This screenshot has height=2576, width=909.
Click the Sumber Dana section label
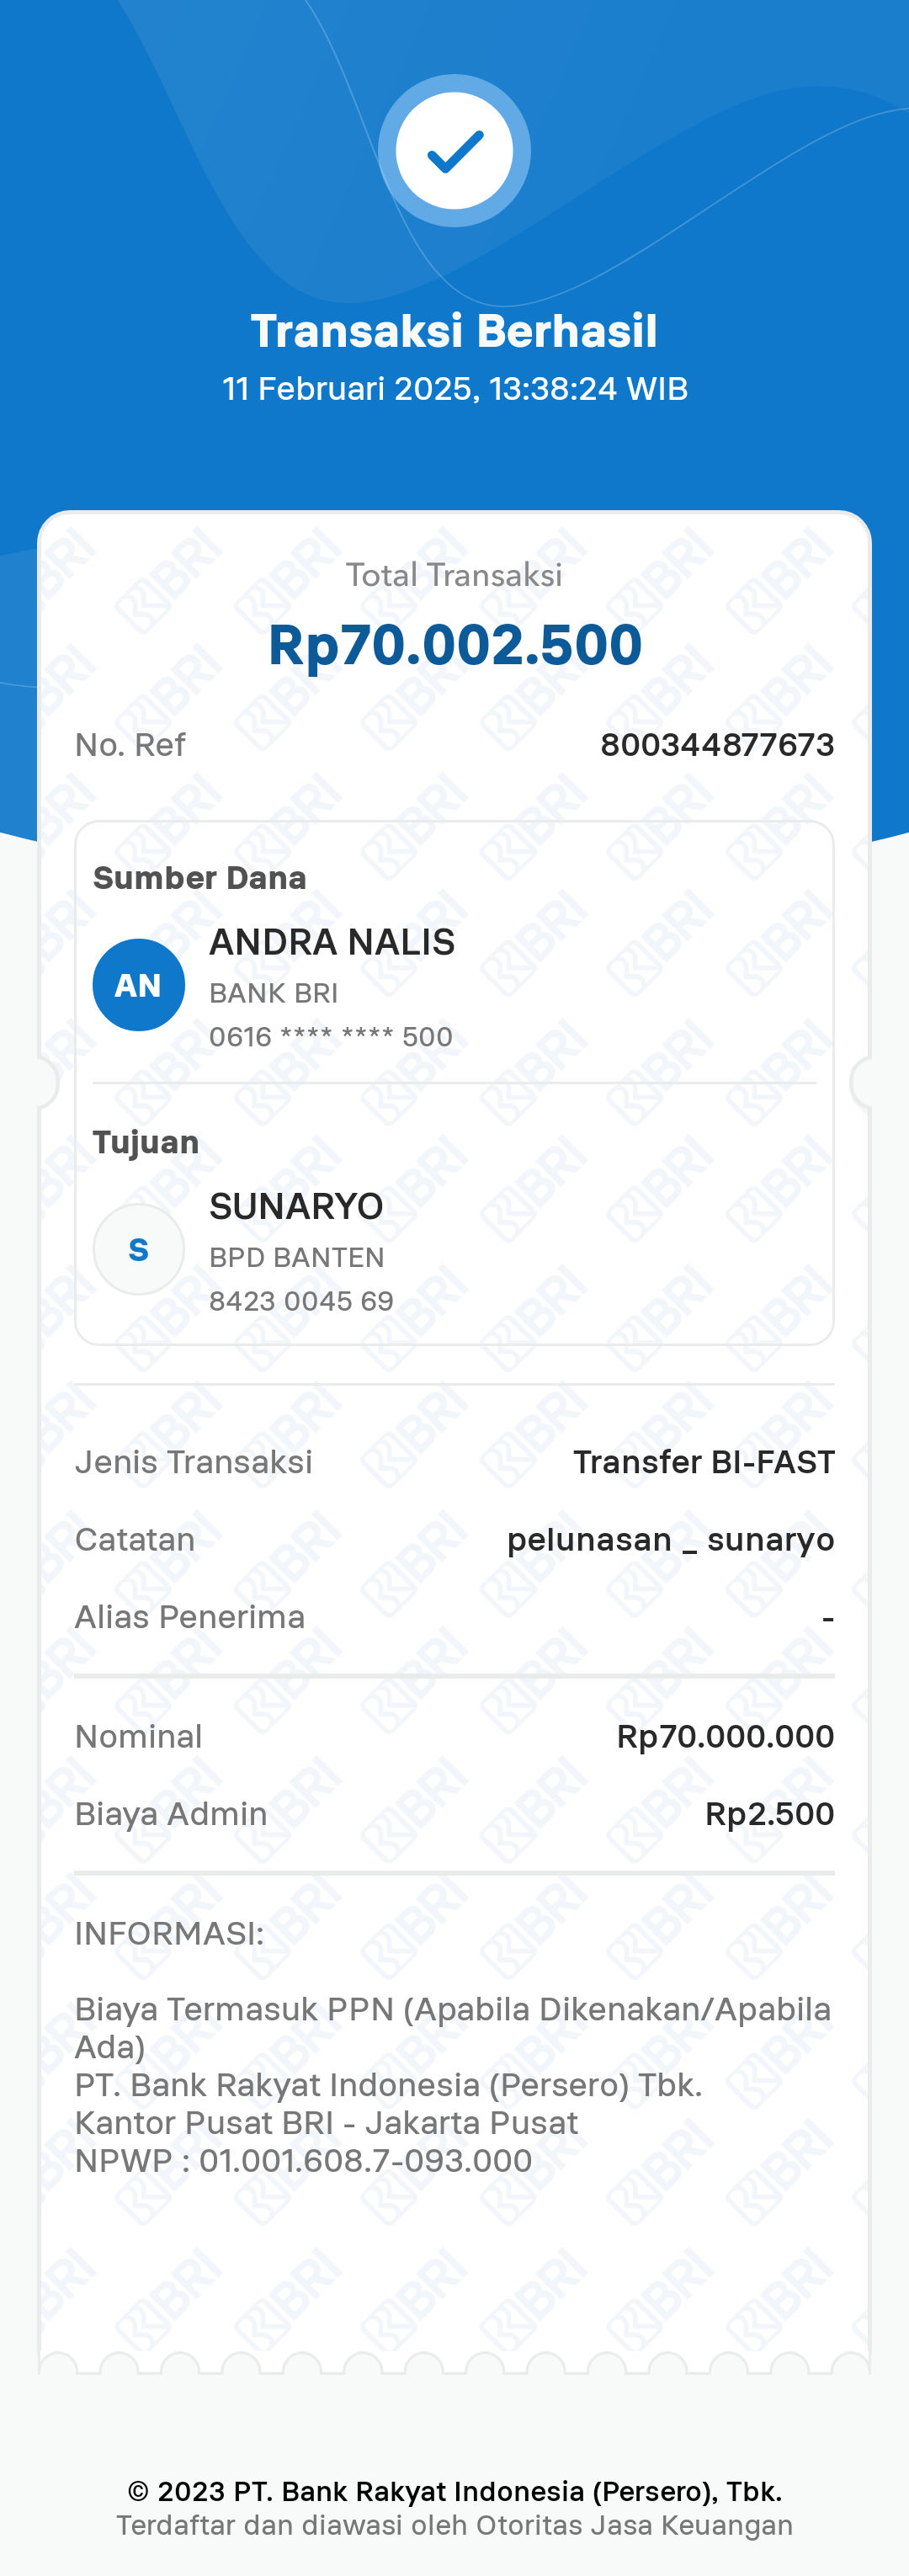[200, 878]
